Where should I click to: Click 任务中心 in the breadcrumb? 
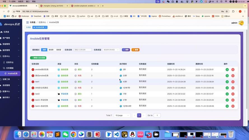42,22
